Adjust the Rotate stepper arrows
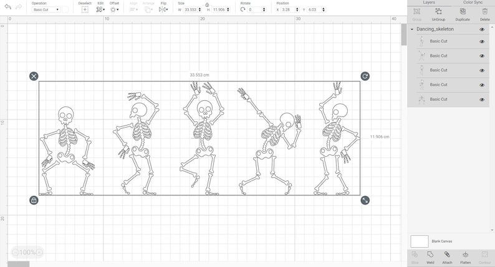 264,9
